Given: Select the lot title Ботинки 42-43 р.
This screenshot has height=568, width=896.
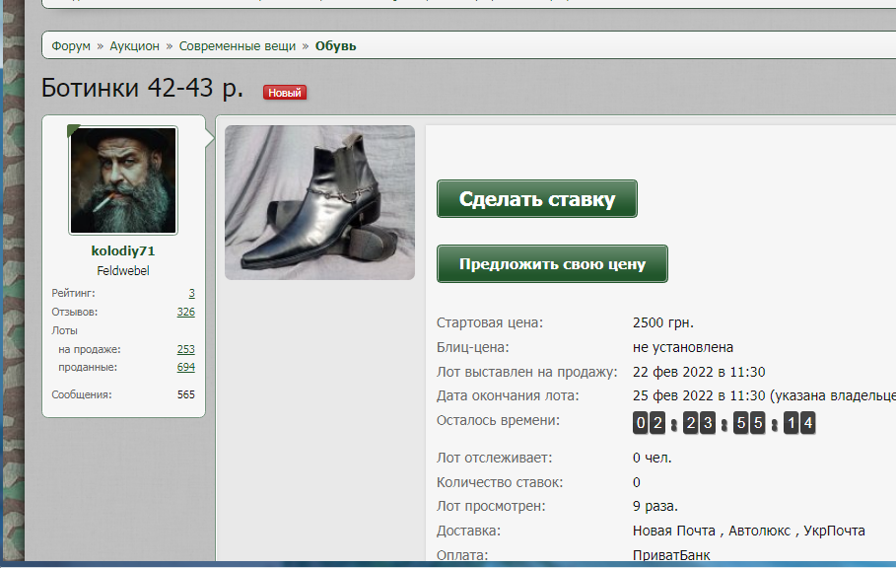Looking at the screenshot, I should click(x=142, y=88).
